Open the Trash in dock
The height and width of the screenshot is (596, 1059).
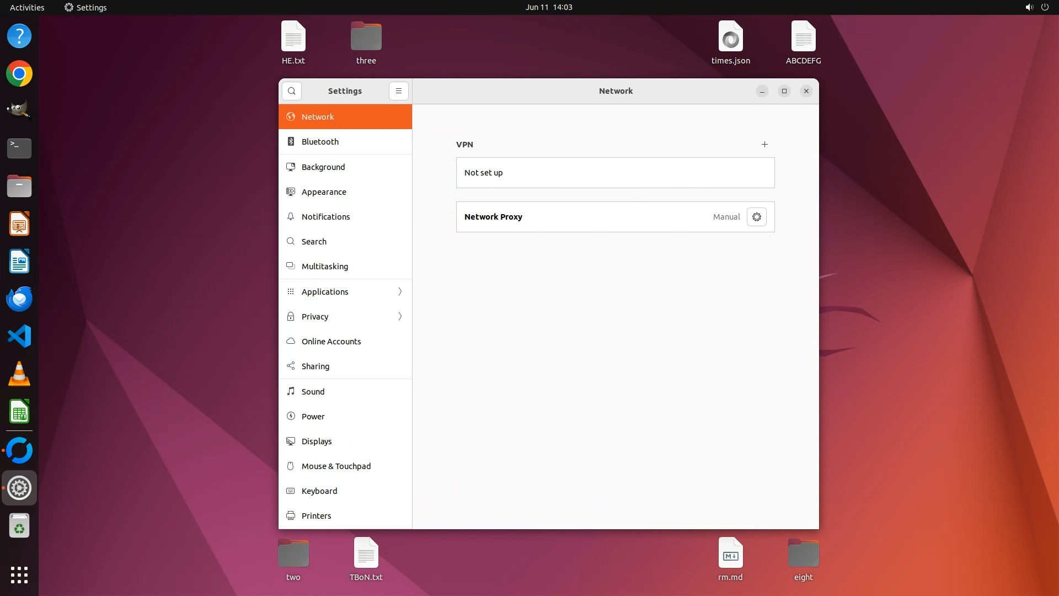pos(19,526)
